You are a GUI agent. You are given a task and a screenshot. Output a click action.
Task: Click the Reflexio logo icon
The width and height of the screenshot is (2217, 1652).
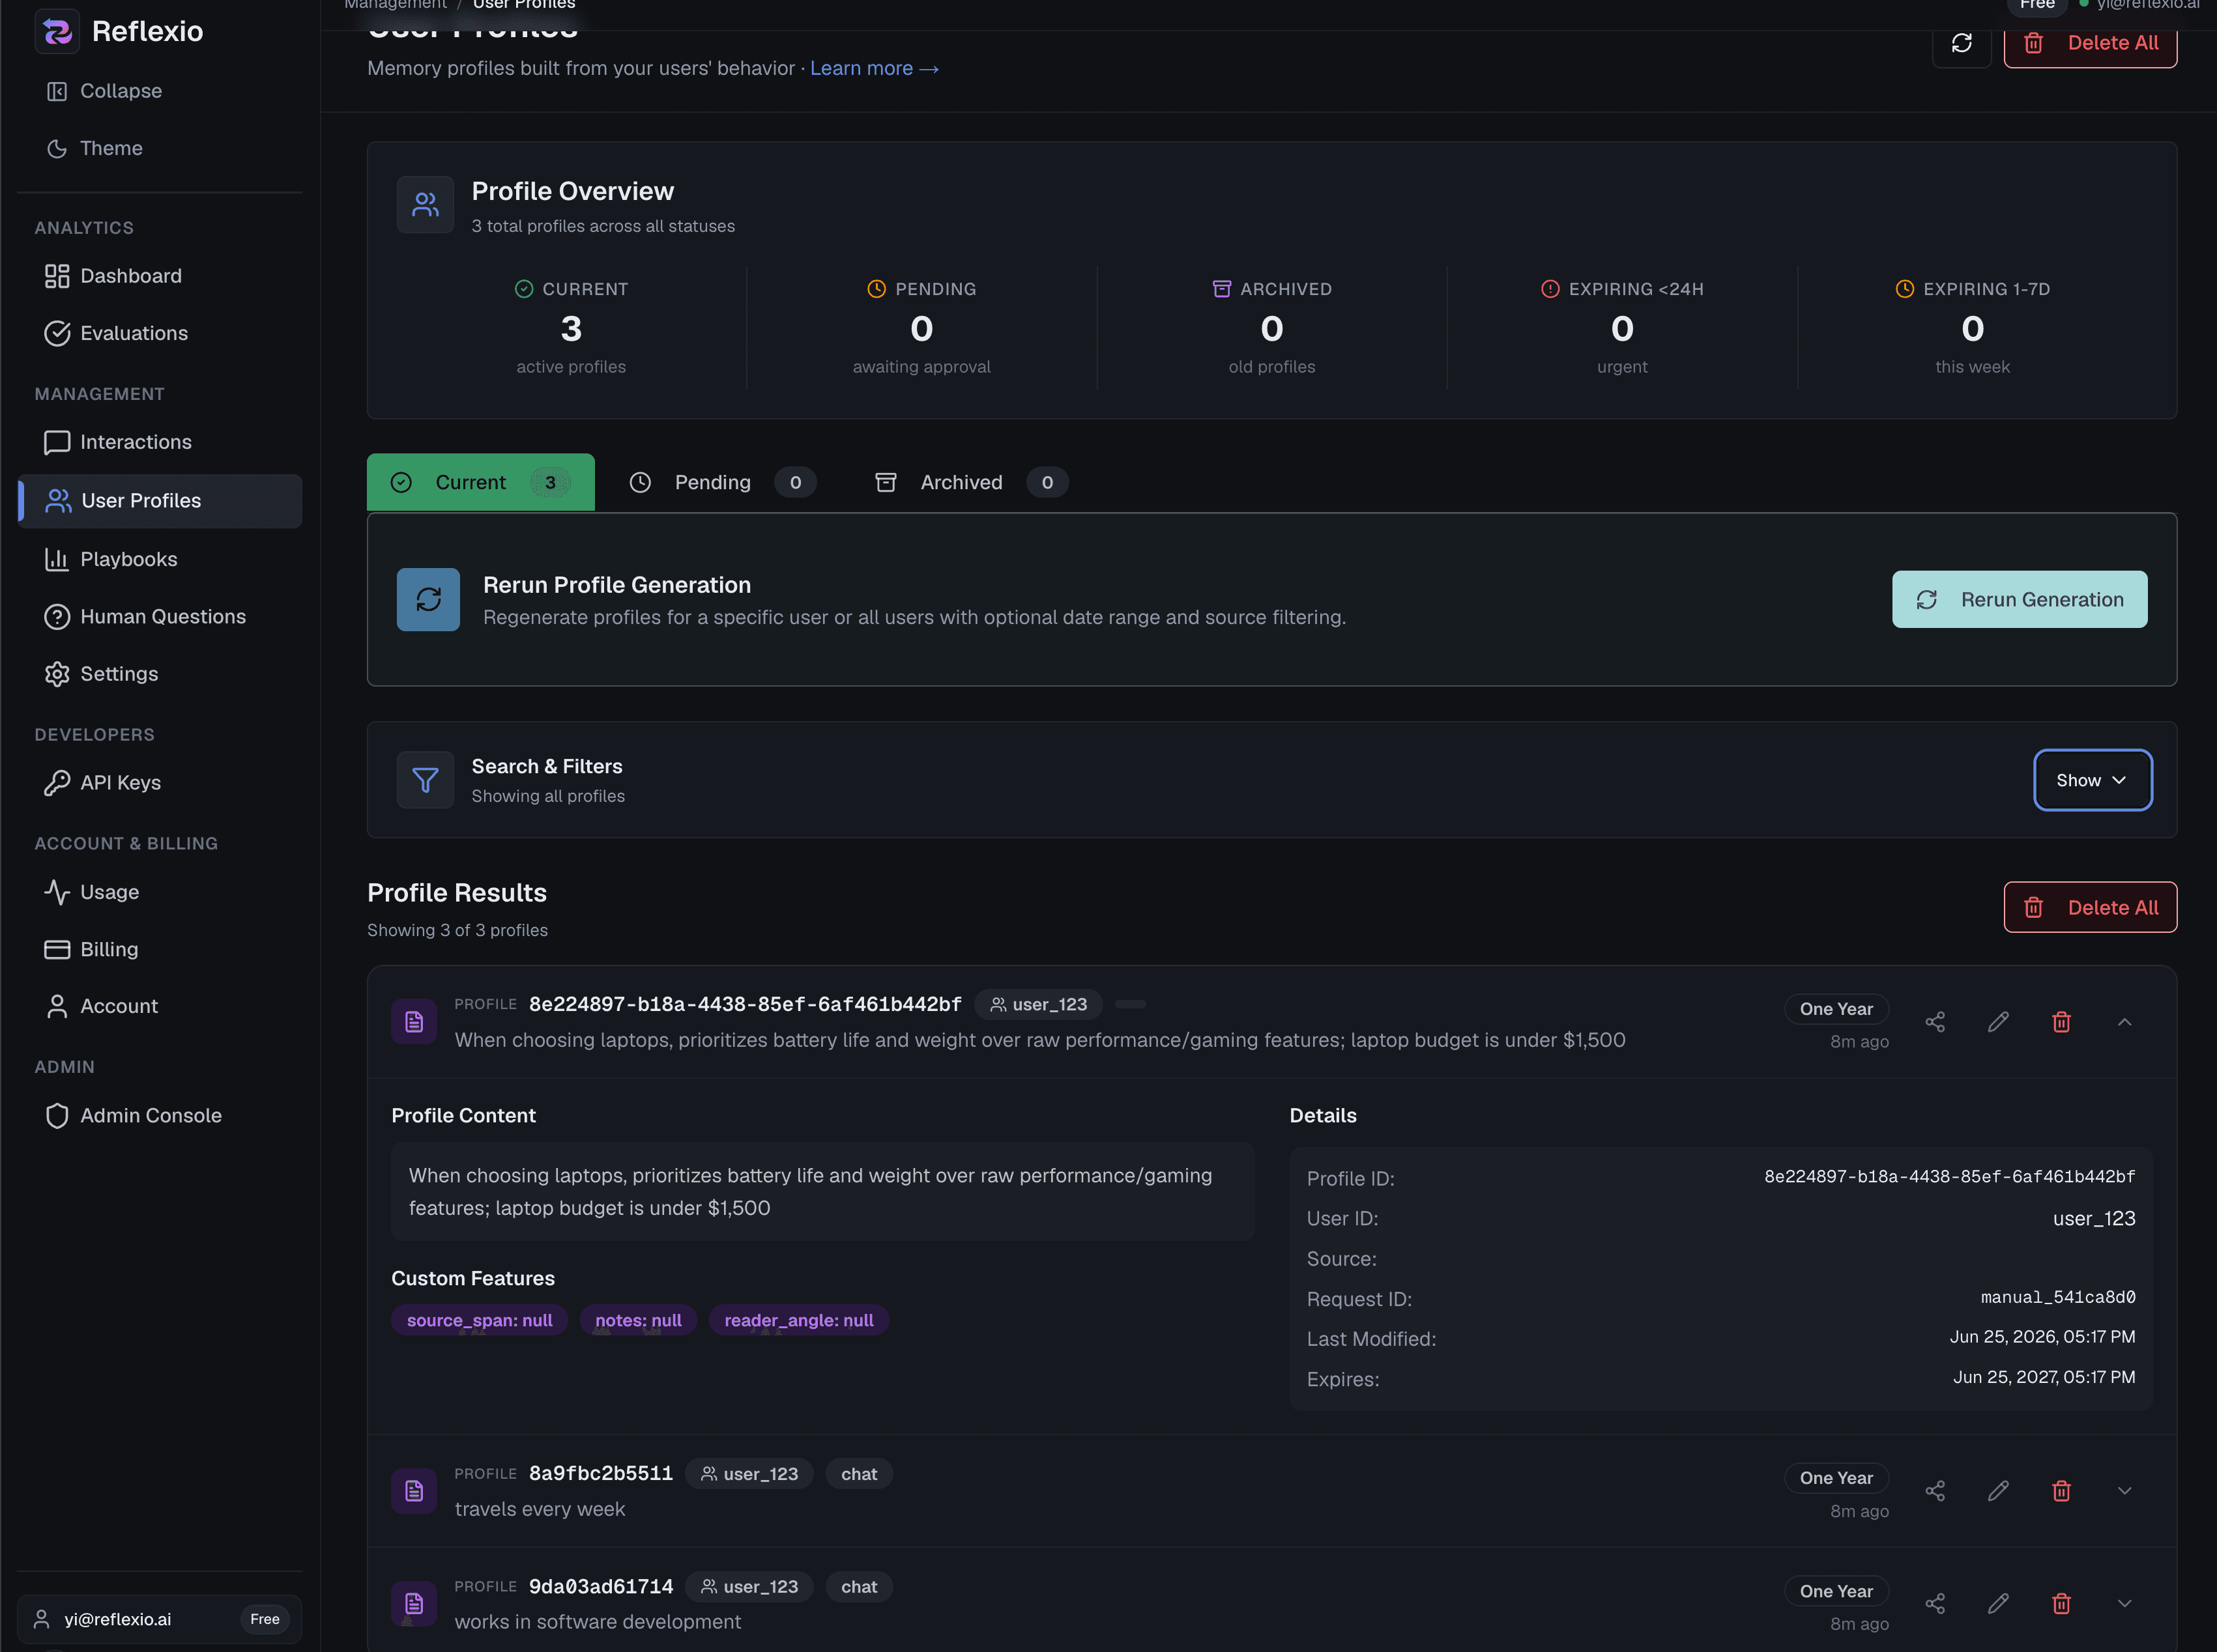click(x=57, y=31)
